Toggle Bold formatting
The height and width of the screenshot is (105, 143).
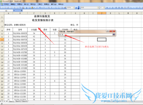point(107,7)
